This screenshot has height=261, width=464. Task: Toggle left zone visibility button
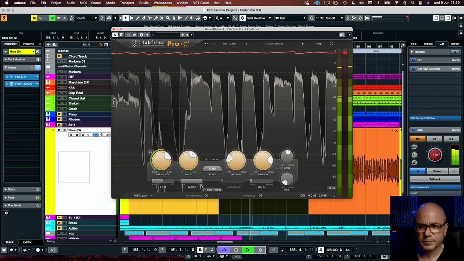tap(436, 18)
